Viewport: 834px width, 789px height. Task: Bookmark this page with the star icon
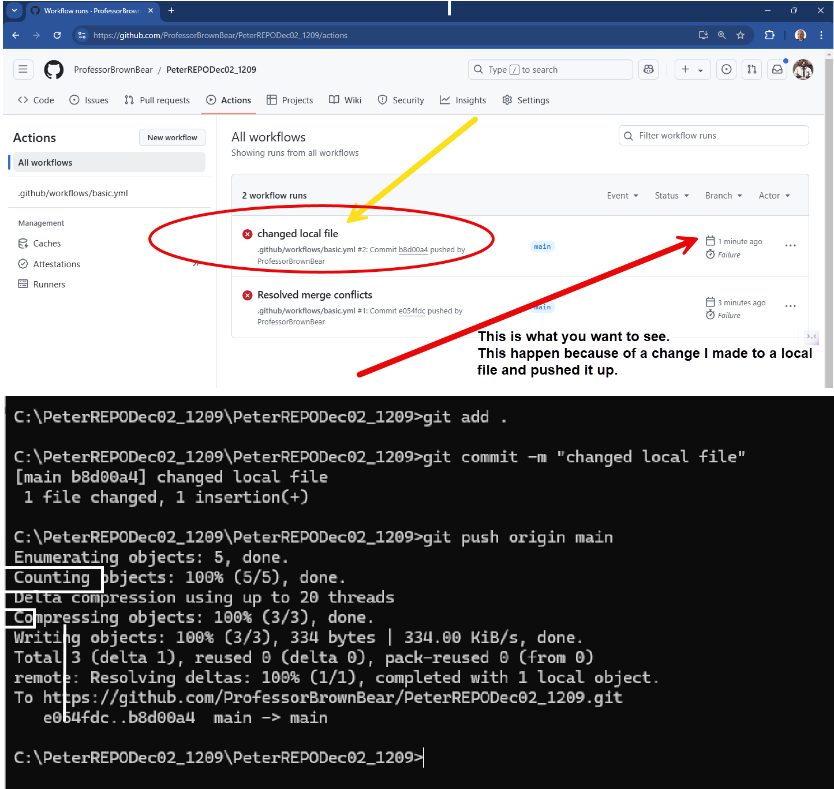(x=740, y=35)
